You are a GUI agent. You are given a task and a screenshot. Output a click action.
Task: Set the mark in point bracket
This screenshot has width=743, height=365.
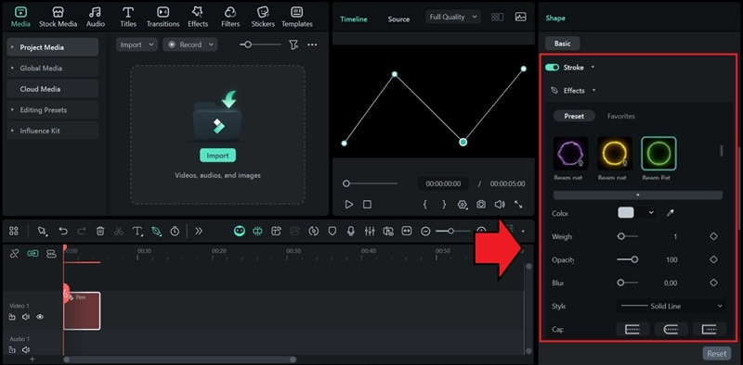(x=425, y=204)
